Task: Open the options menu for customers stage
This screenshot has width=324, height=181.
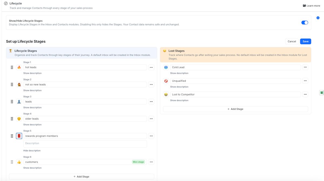Action: tap(151, 162)
